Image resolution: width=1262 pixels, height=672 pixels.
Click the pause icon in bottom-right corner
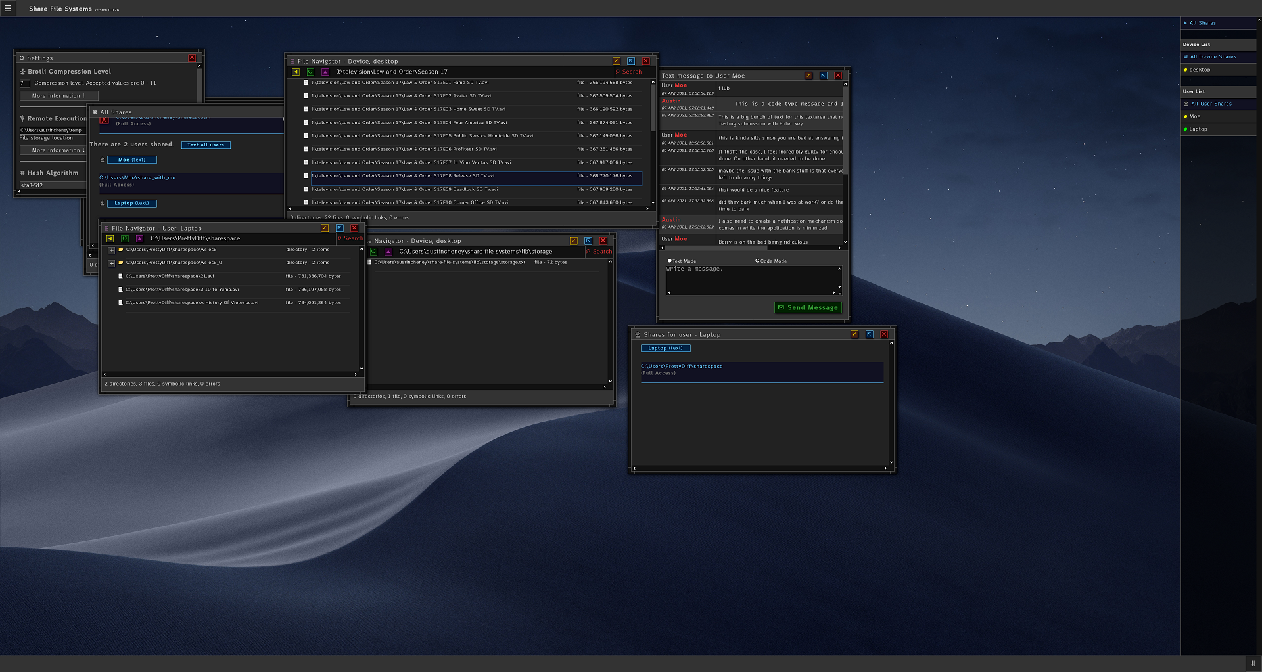[x=1253, y=663]
